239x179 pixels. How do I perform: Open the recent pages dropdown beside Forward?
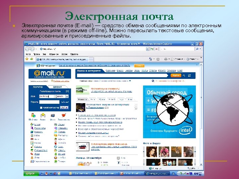(36, 49)
